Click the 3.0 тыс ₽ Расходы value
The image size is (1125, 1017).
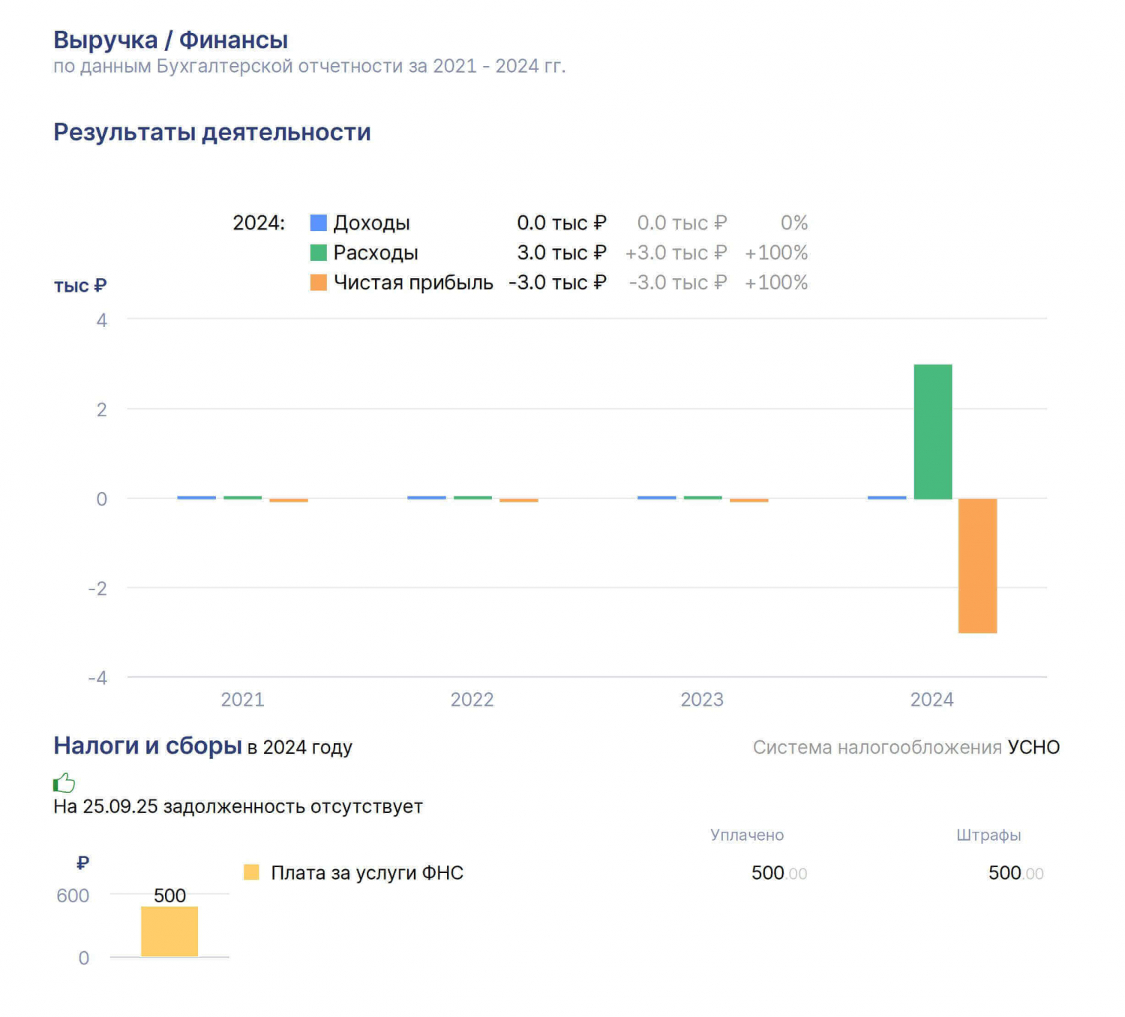click(x=562, y=253)
